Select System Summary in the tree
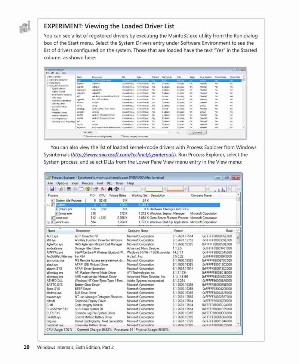This screenshot has height=364, width=299. [54, 77]
